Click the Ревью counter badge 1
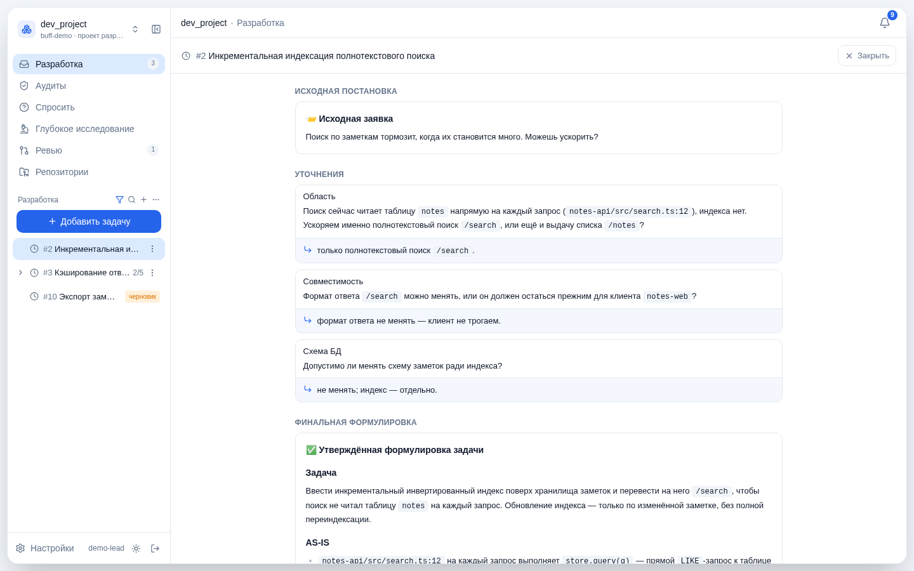 [x=153, y=150]
